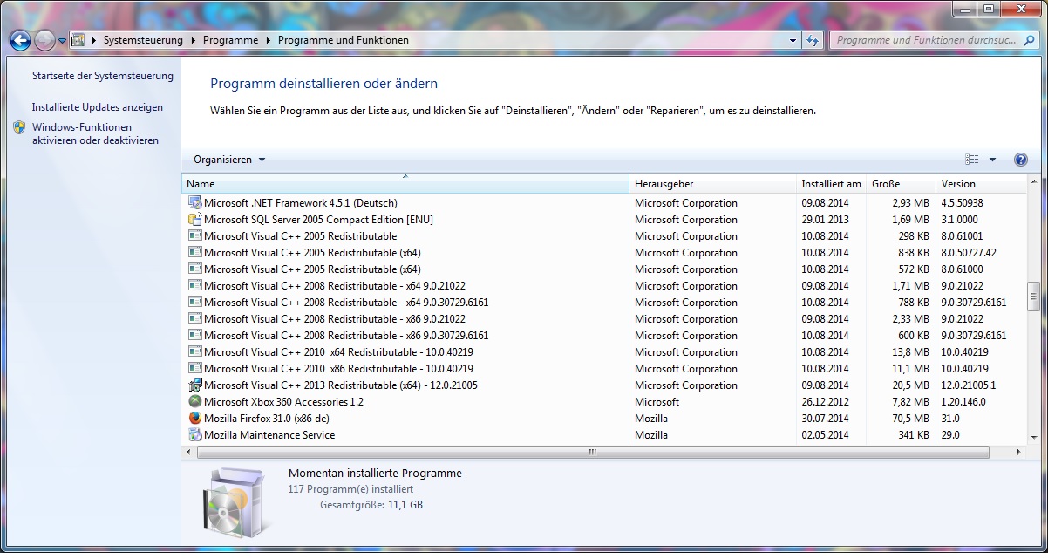Open Startseite der Systemsteuerung link
The image size is (1048, 559).
(x=103, y=76)
